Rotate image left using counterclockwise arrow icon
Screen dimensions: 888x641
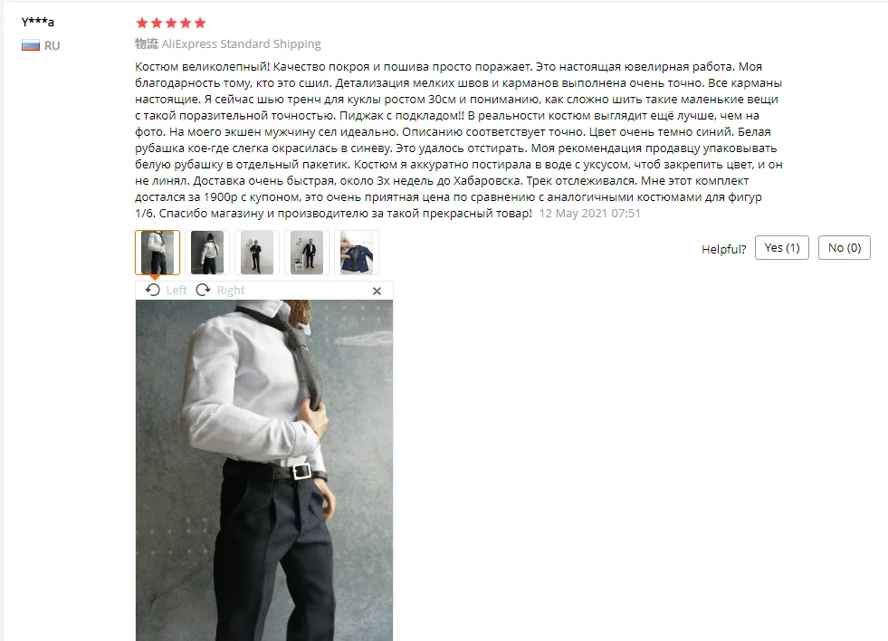point(152,290)
